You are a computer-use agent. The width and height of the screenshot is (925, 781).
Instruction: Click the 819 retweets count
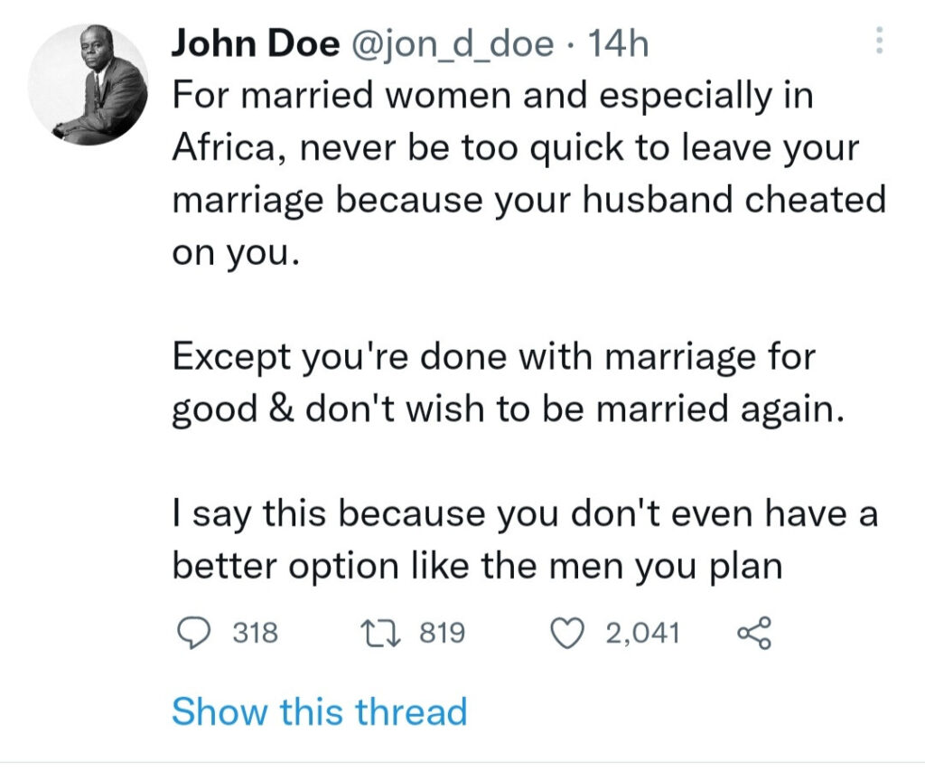[443, 633]
